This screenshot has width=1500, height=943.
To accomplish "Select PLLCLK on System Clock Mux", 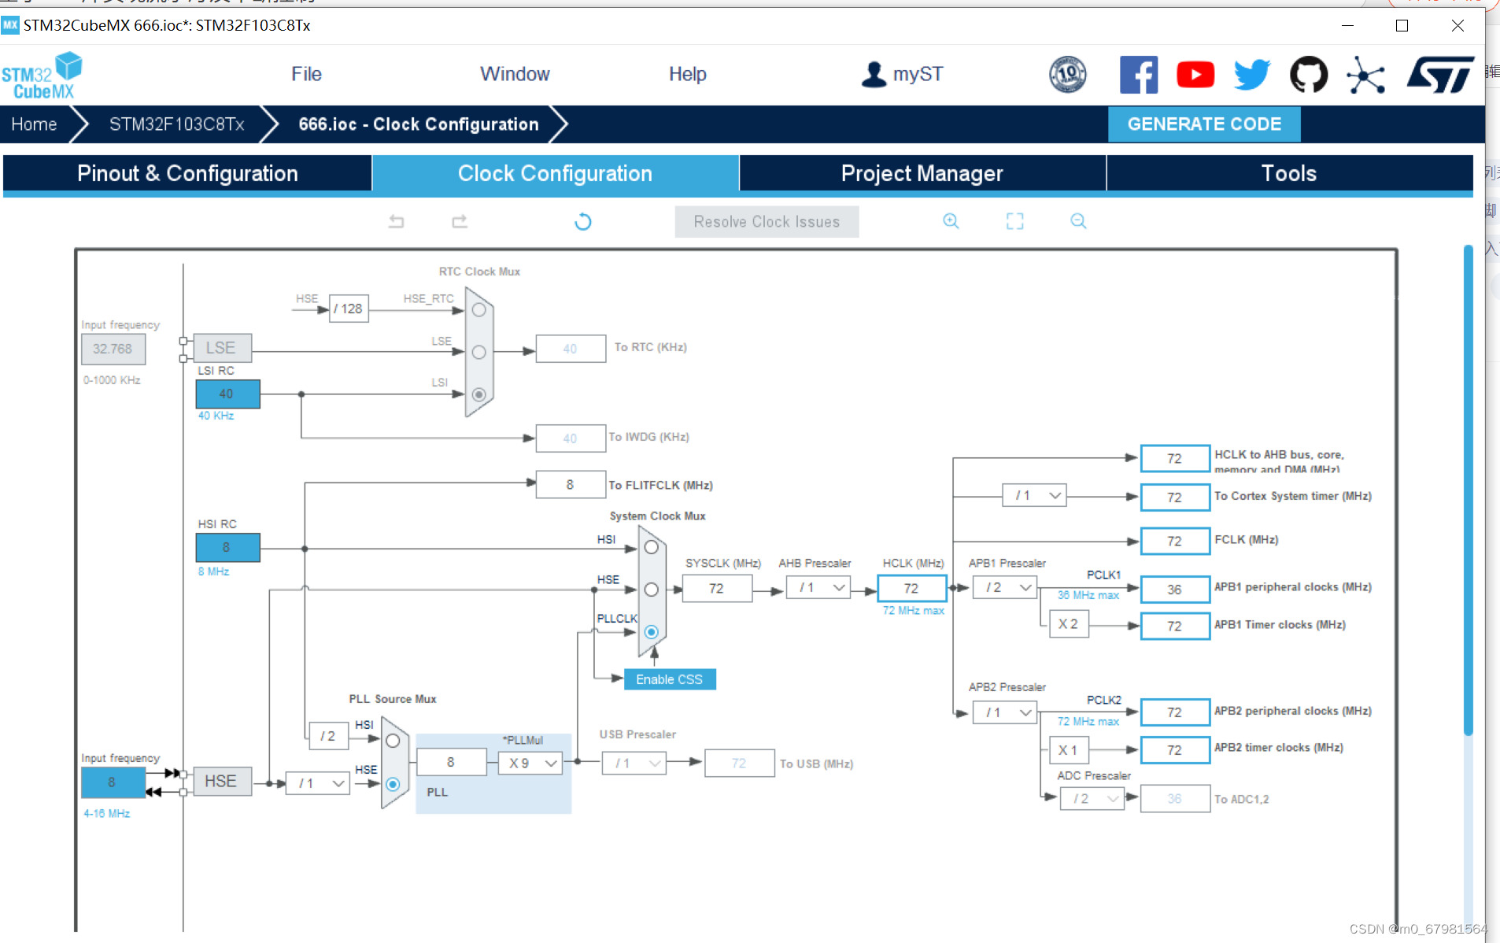I will (651, 631).
